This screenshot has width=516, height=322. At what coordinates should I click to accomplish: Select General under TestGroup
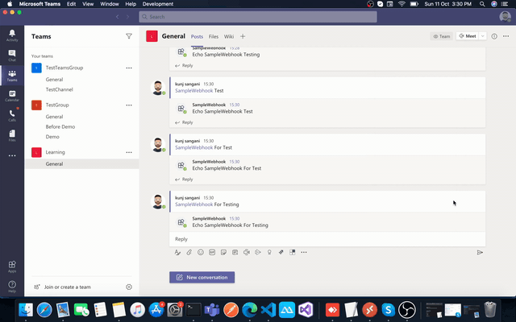click(x=54, y=117)
